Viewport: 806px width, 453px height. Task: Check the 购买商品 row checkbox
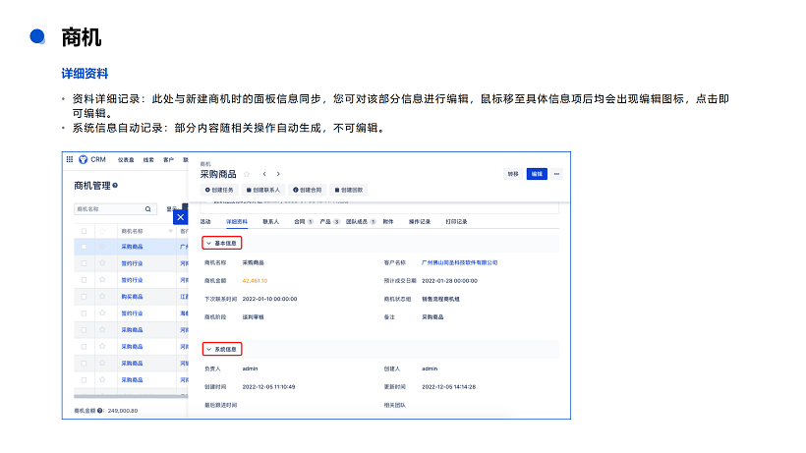click(x=84, y=297)
